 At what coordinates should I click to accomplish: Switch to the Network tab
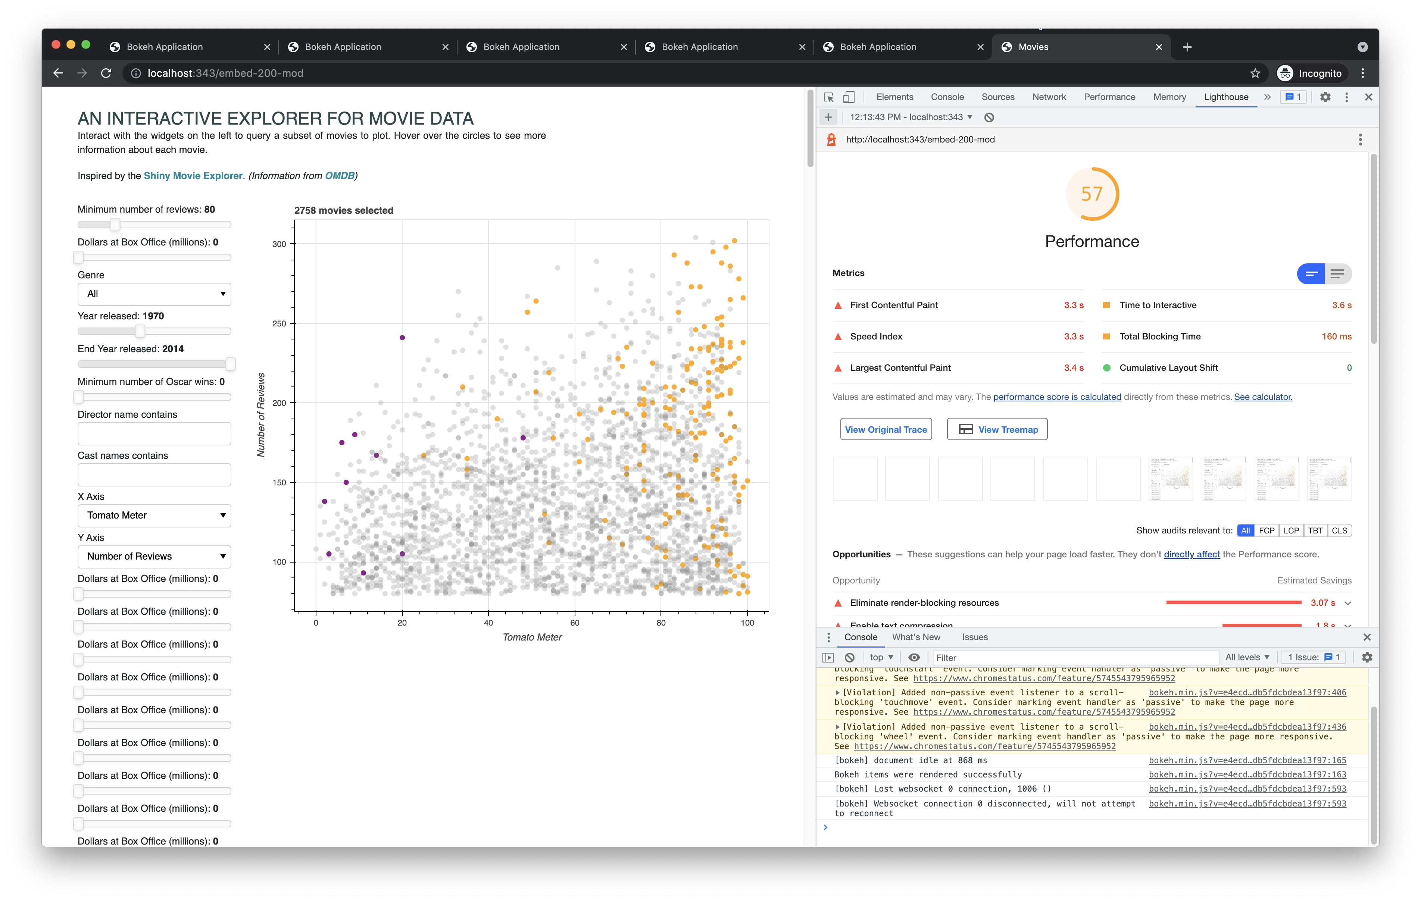1049,97
